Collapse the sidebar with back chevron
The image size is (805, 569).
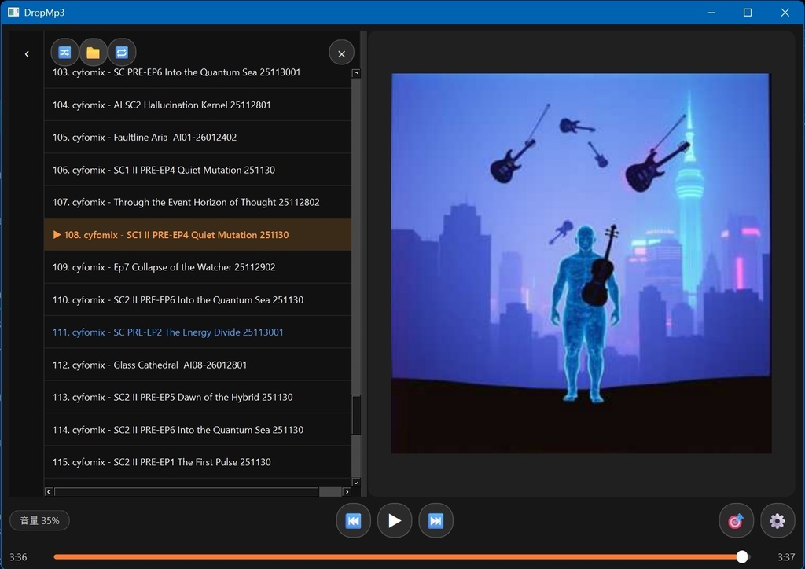[x=27, y=54]
